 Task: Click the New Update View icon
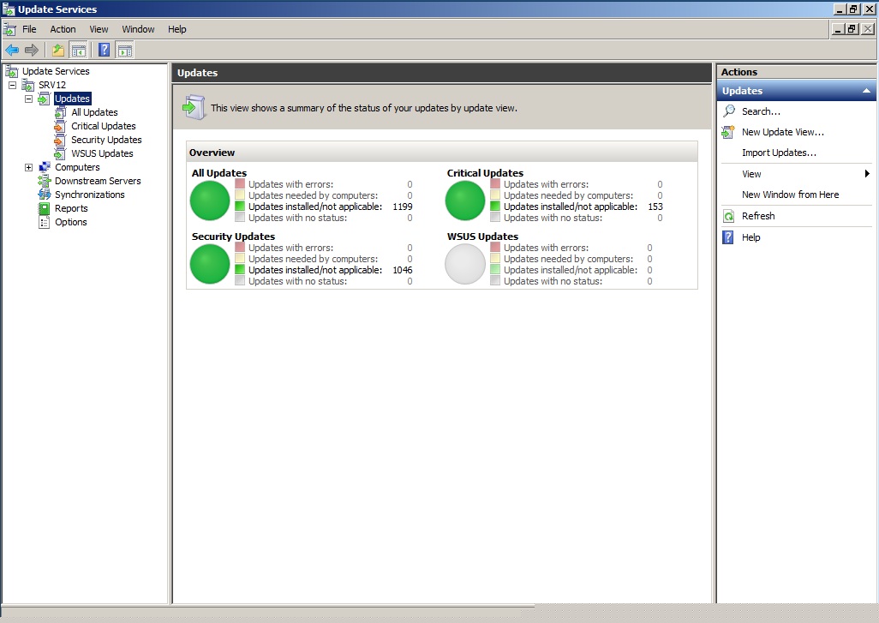point(728,132)
